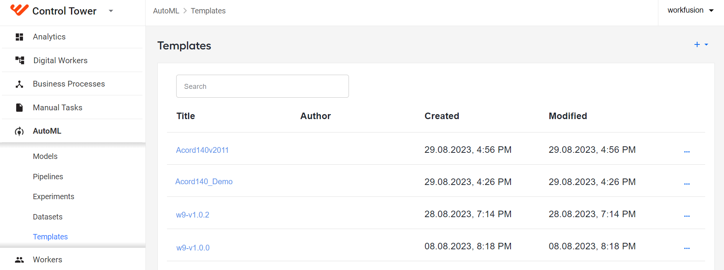Sort by the Author column header

coord(316,116)
